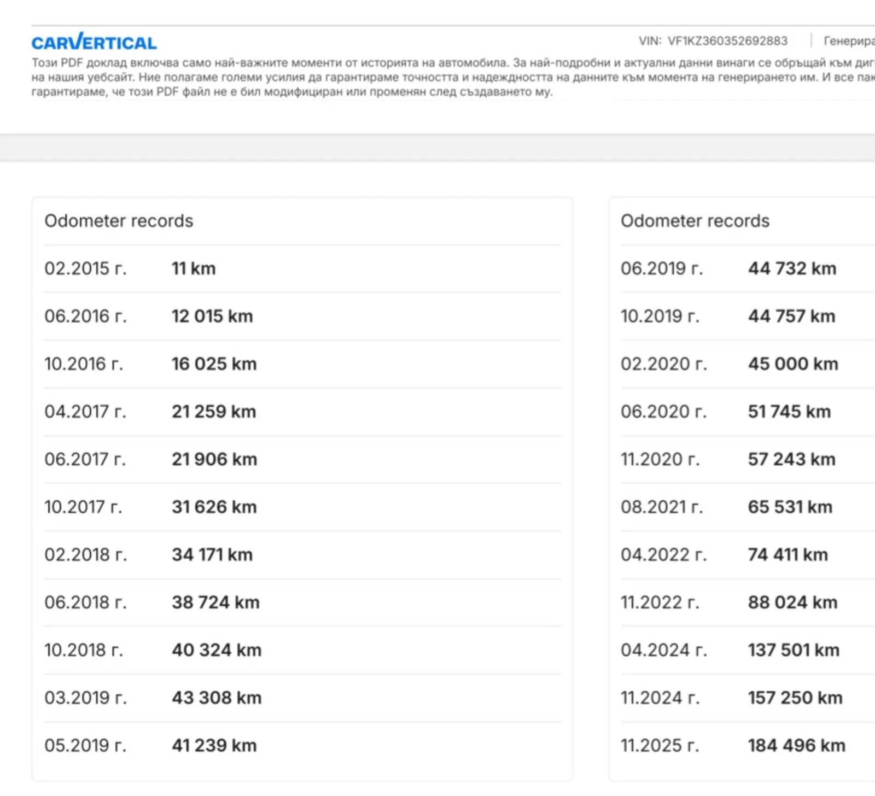Image resolution: width=875 pixels, height=796 pixels.
Task: Select the 21 259 km reading
Action: 214,412
